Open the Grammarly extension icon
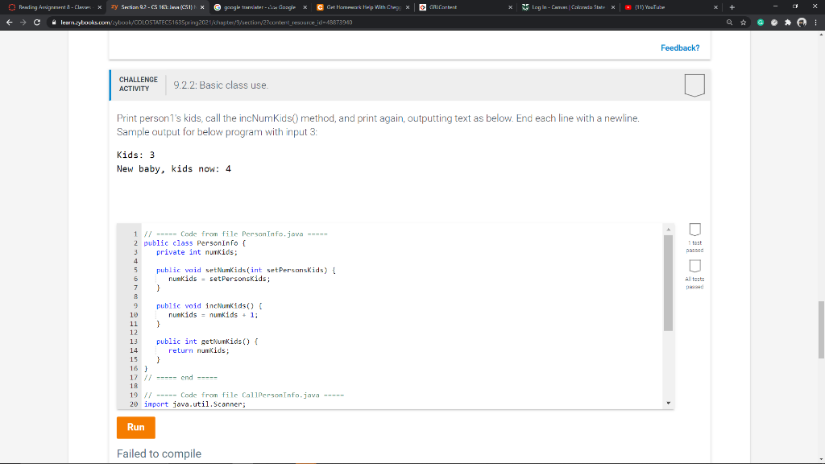 (x=761, y=23)
